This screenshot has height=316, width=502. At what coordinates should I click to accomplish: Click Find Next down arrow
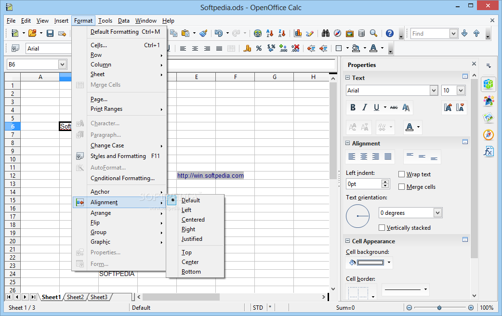[x=464, y=33]
